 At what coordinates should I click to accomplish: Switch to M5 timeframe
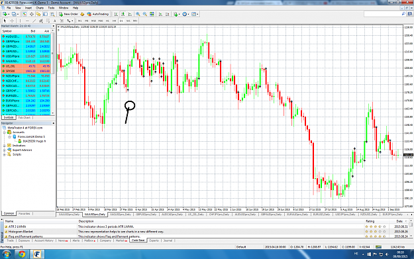pyautogui.click(x=86, y=21)
